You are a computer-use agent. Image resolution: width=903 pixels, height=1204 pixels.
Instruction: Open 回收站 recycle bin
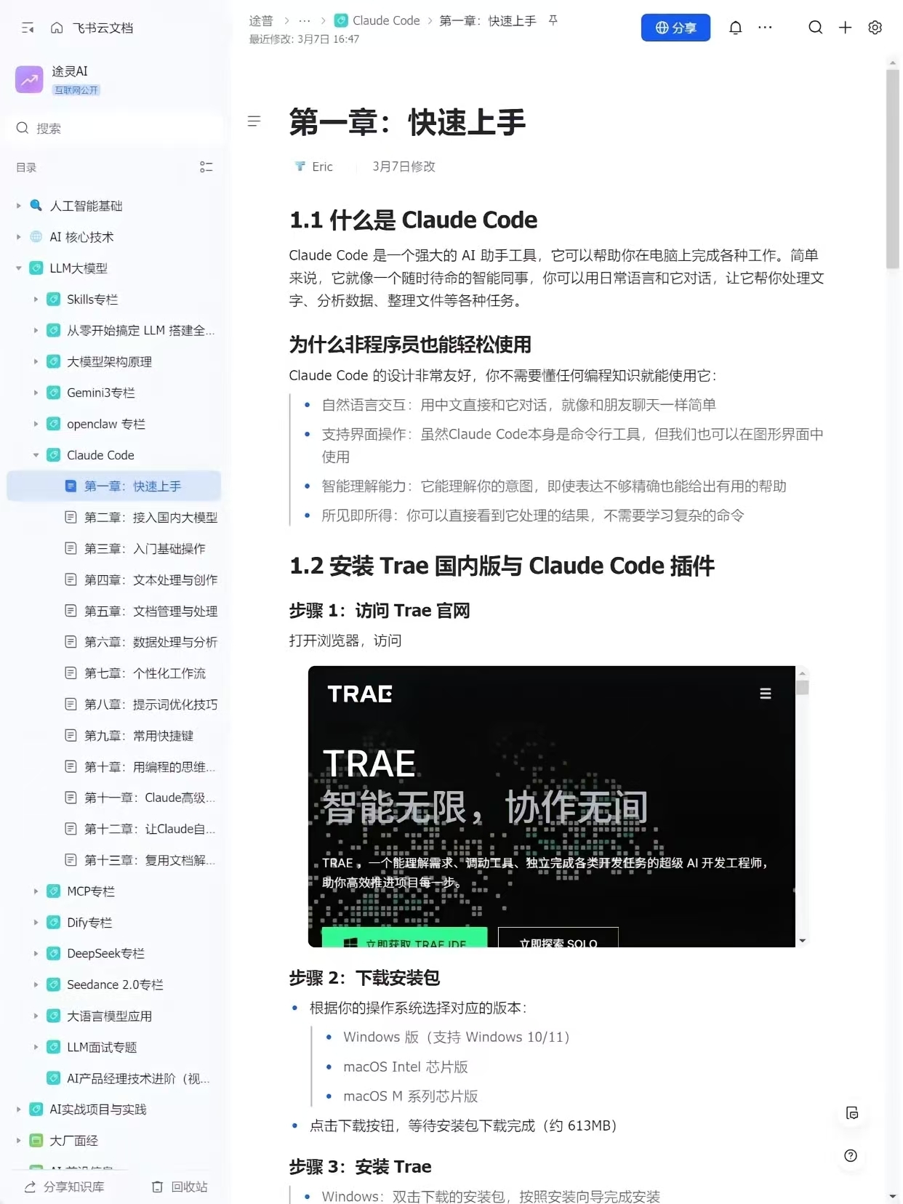180,1187
